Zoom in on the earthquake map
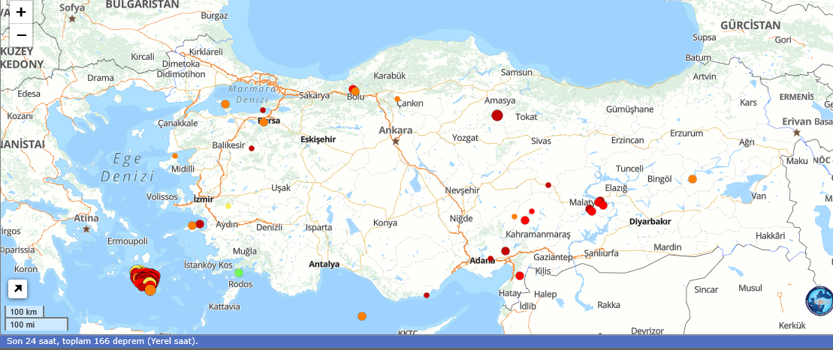Screen dimensions: 833x350 click(21, 12)
